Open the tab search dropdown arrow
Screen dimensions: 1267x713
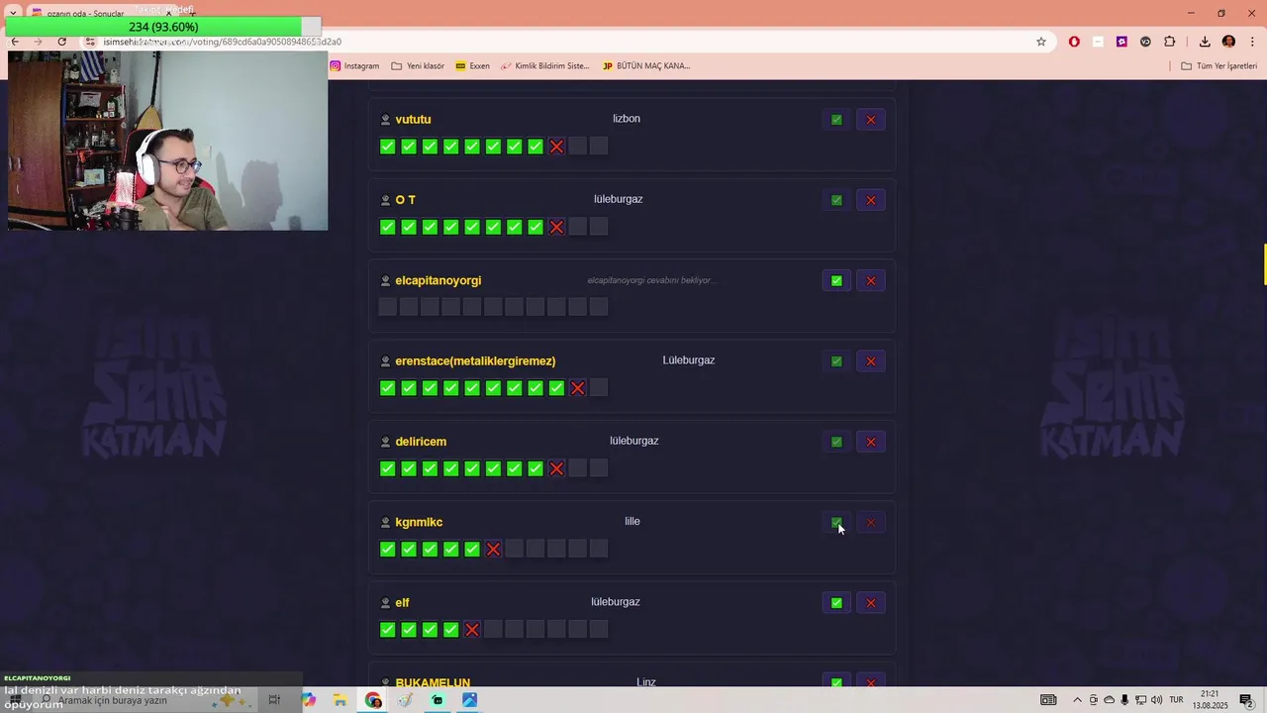pyautogui.click(x=13, y=13)
